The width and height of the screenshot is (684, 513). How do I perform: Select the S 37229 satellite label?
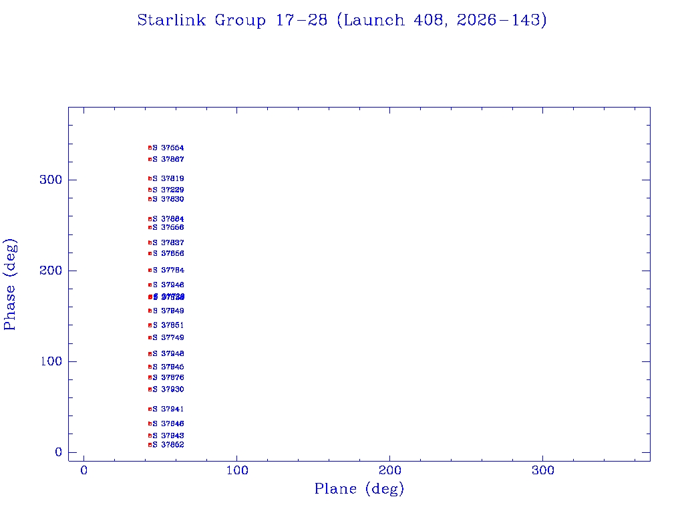tap(168, 190)
